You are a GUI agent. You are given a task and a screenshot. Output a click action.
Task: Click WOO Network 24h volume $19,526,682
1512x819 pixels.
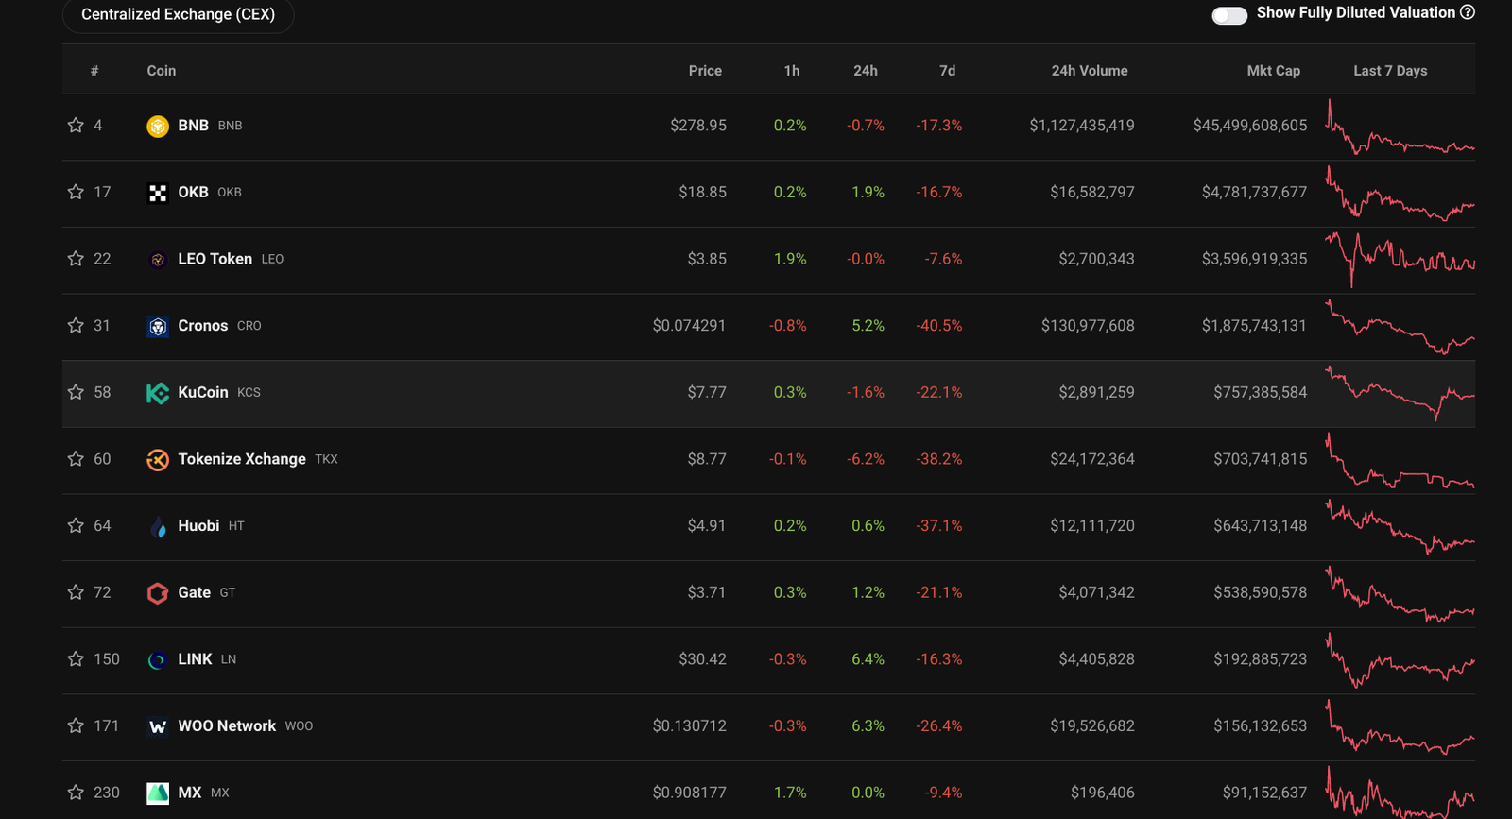(x=1092, y=726)
